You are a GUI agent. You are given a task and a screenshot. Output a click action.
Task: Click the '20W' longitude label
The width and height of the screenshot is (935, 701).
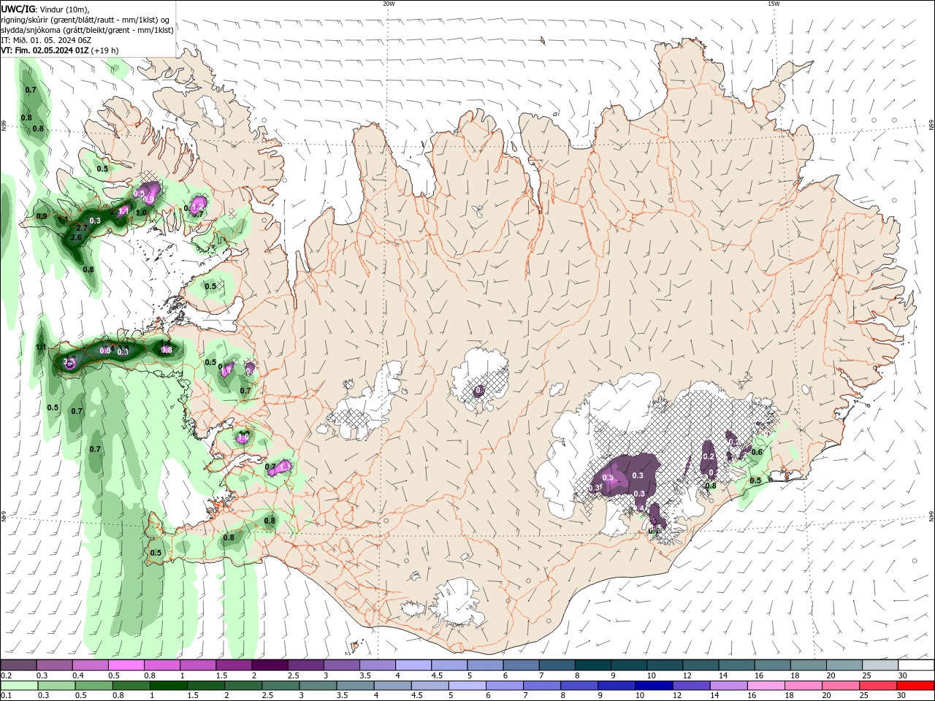pos(389,4)
